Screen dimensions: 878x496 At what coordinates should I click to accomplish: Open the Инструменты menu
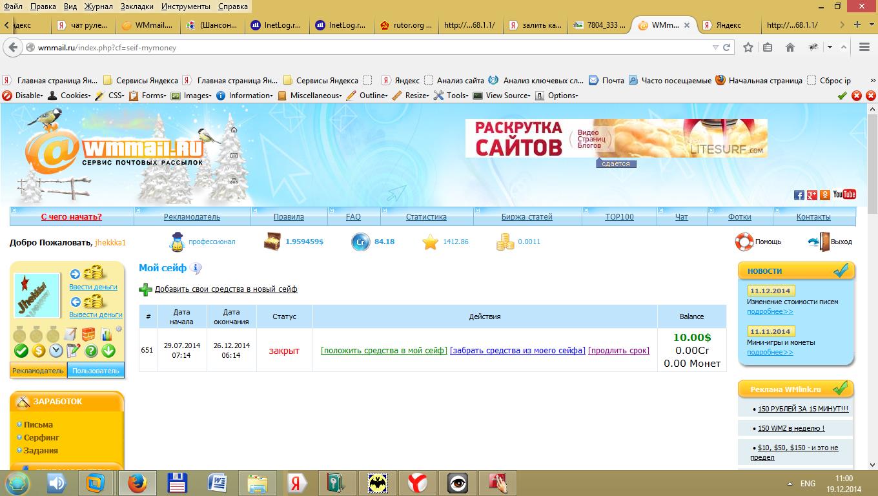(186, 6)
